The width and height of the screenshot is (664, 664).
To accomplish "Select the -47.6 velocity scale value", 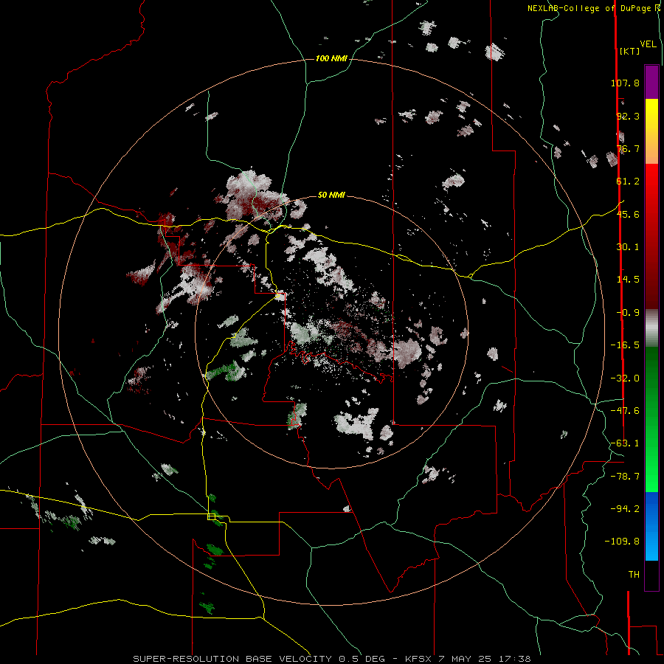I will pyautogui.click(x=625, y=411).
